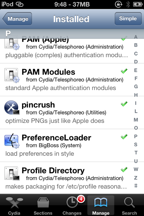Image resolution: width=144 pixels, height=216 pixels.
Task: Tap the green checkmark beside PreferenceLoader
Action: coord(124,137)
